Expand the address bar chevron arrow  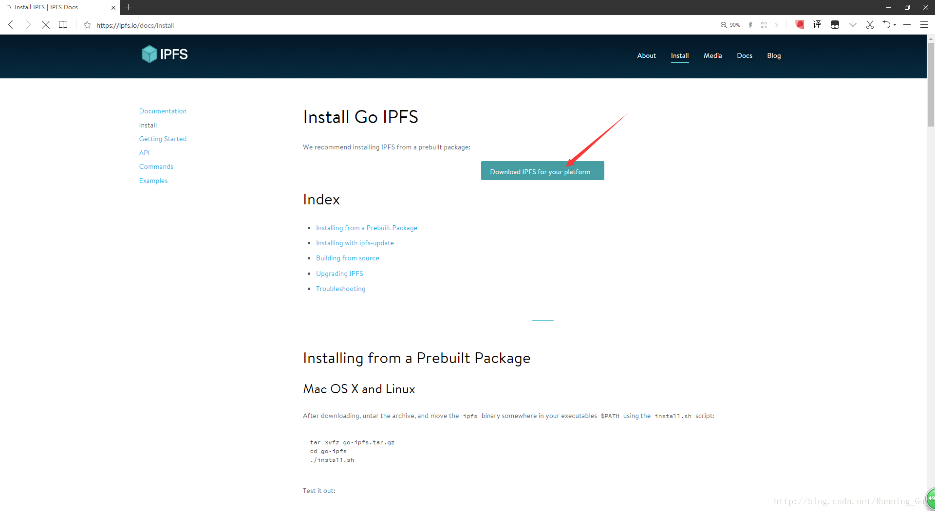pos(776,25)
